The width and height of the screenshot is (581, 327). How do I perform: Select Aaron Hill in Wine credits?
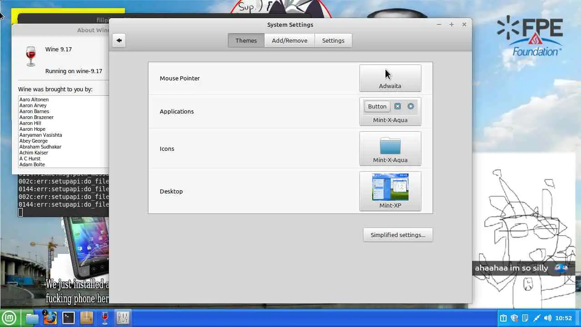(30, 123)
